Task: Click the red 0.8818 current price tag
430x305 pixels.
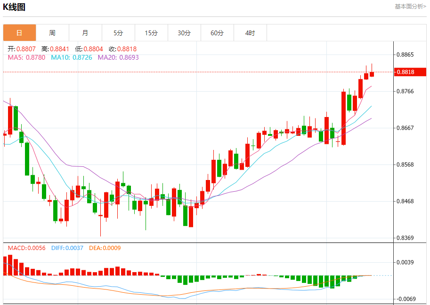Action: click(410, 72)
